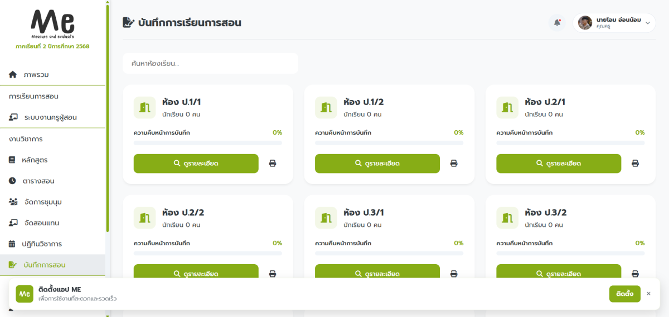669x317 pixels.
Task: Click the notification bell icon
Action: click(x=557, y=23)
